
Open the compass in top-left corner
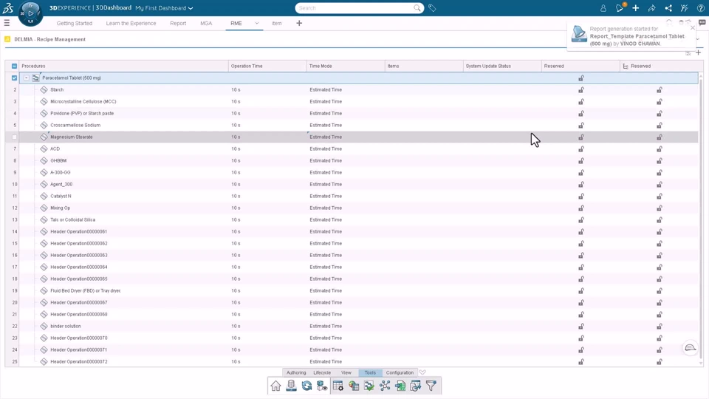click(x=30, y=13)
